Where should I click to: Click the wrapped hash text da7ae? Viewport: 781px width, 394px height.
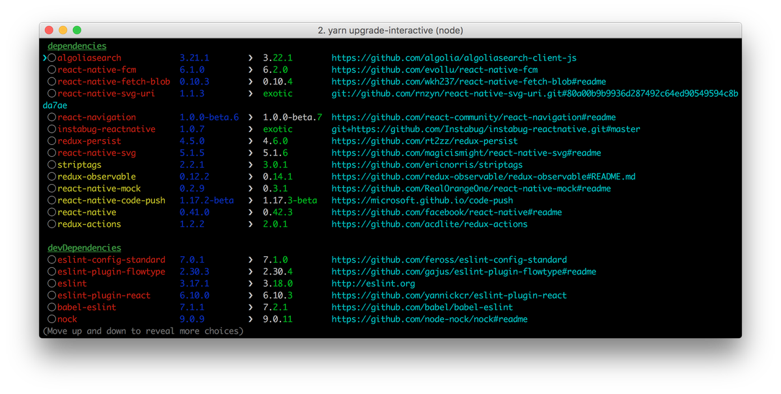[55, 105]
